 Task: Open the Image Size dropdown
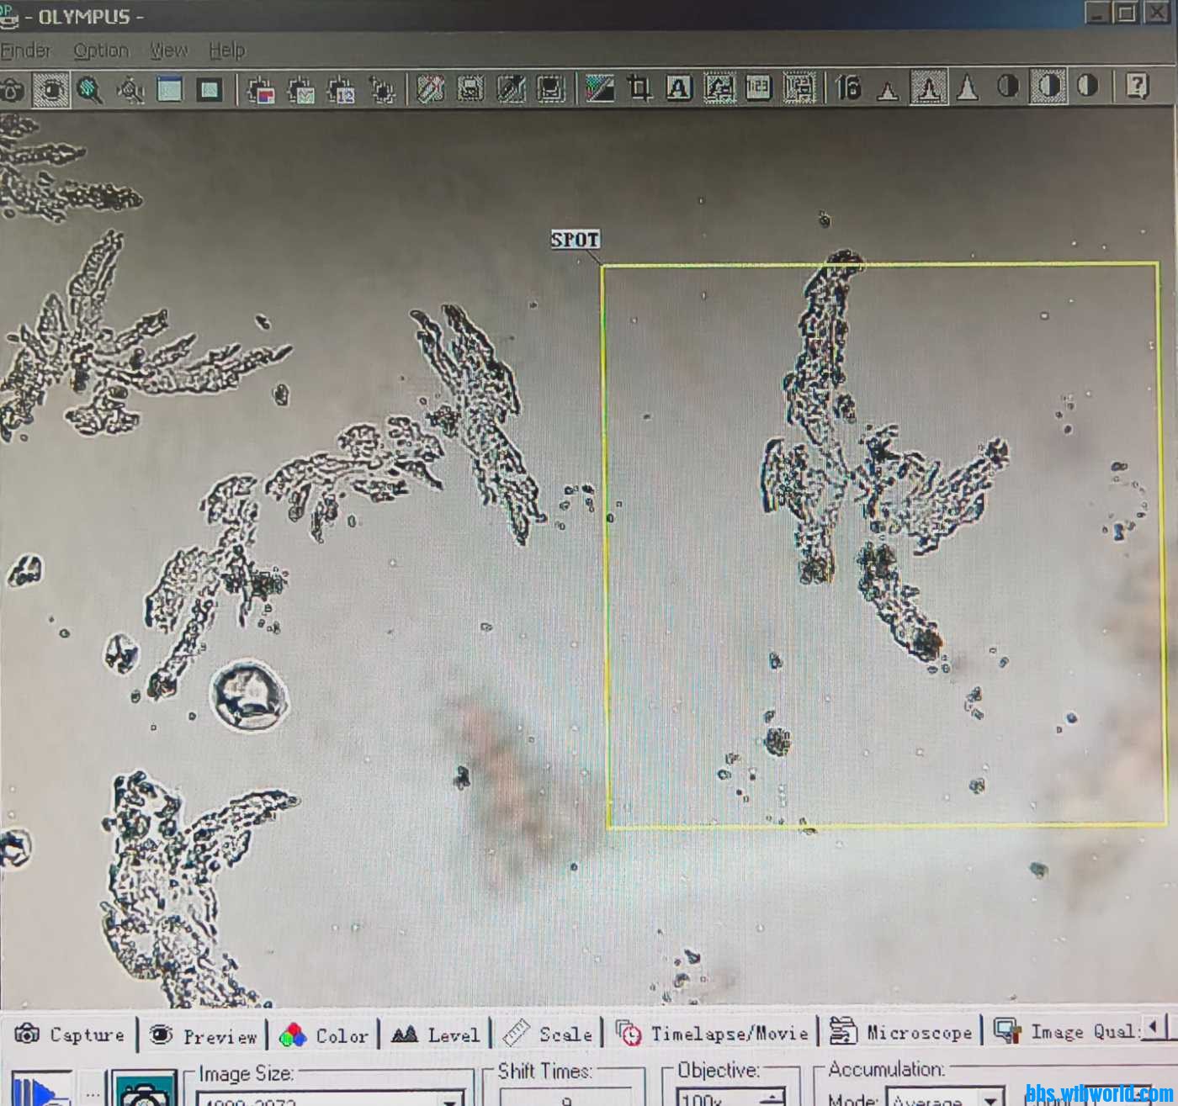pos(450,1098)
